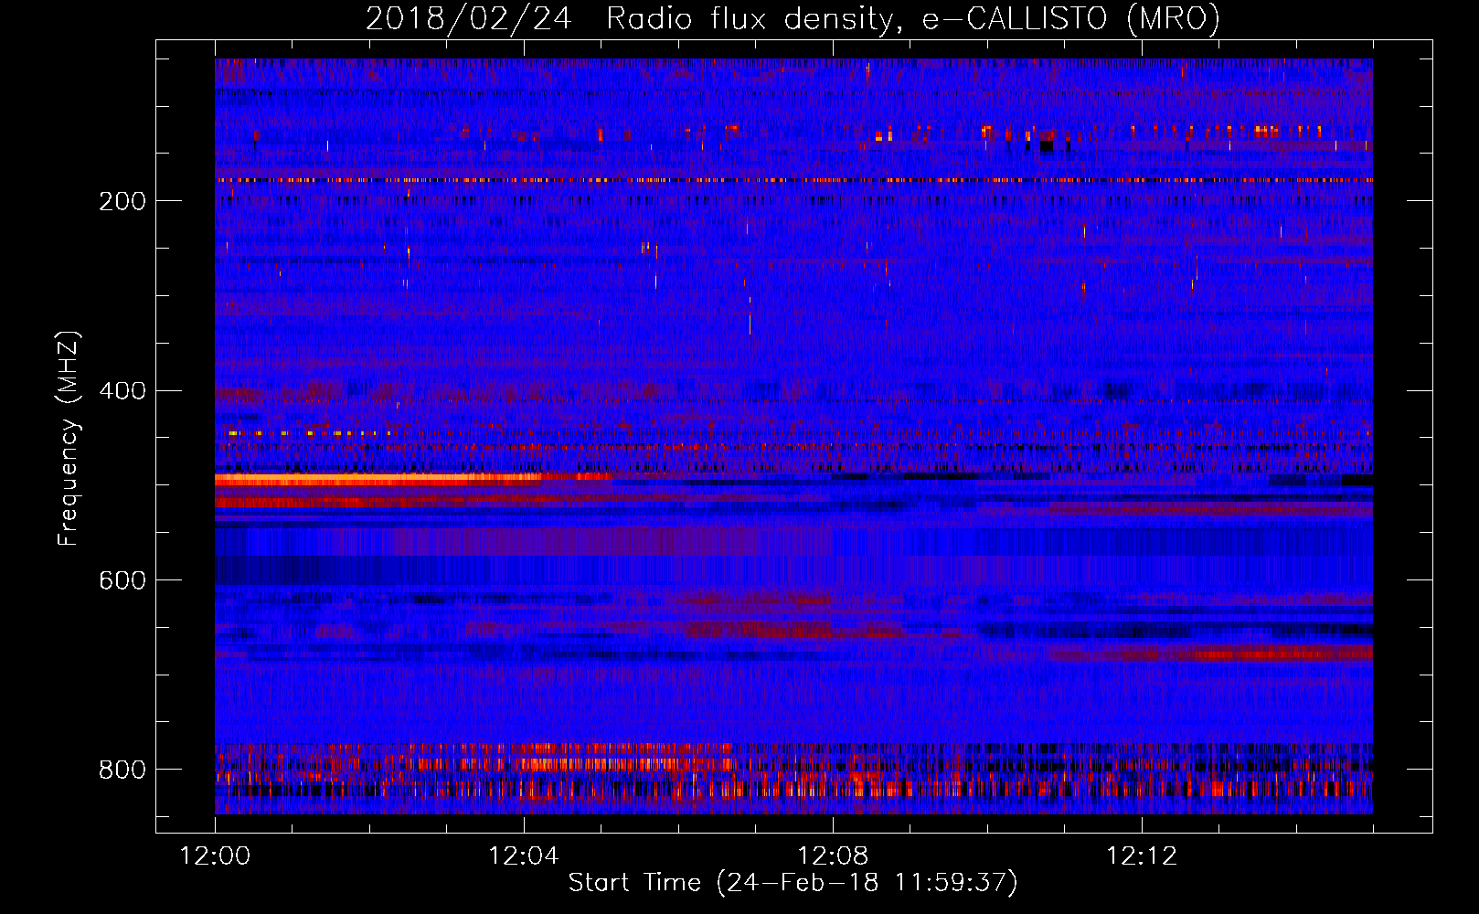Click the '12:12' time tick label
The height and width of the screenshot is (914, 1479).
[1142, 856]
